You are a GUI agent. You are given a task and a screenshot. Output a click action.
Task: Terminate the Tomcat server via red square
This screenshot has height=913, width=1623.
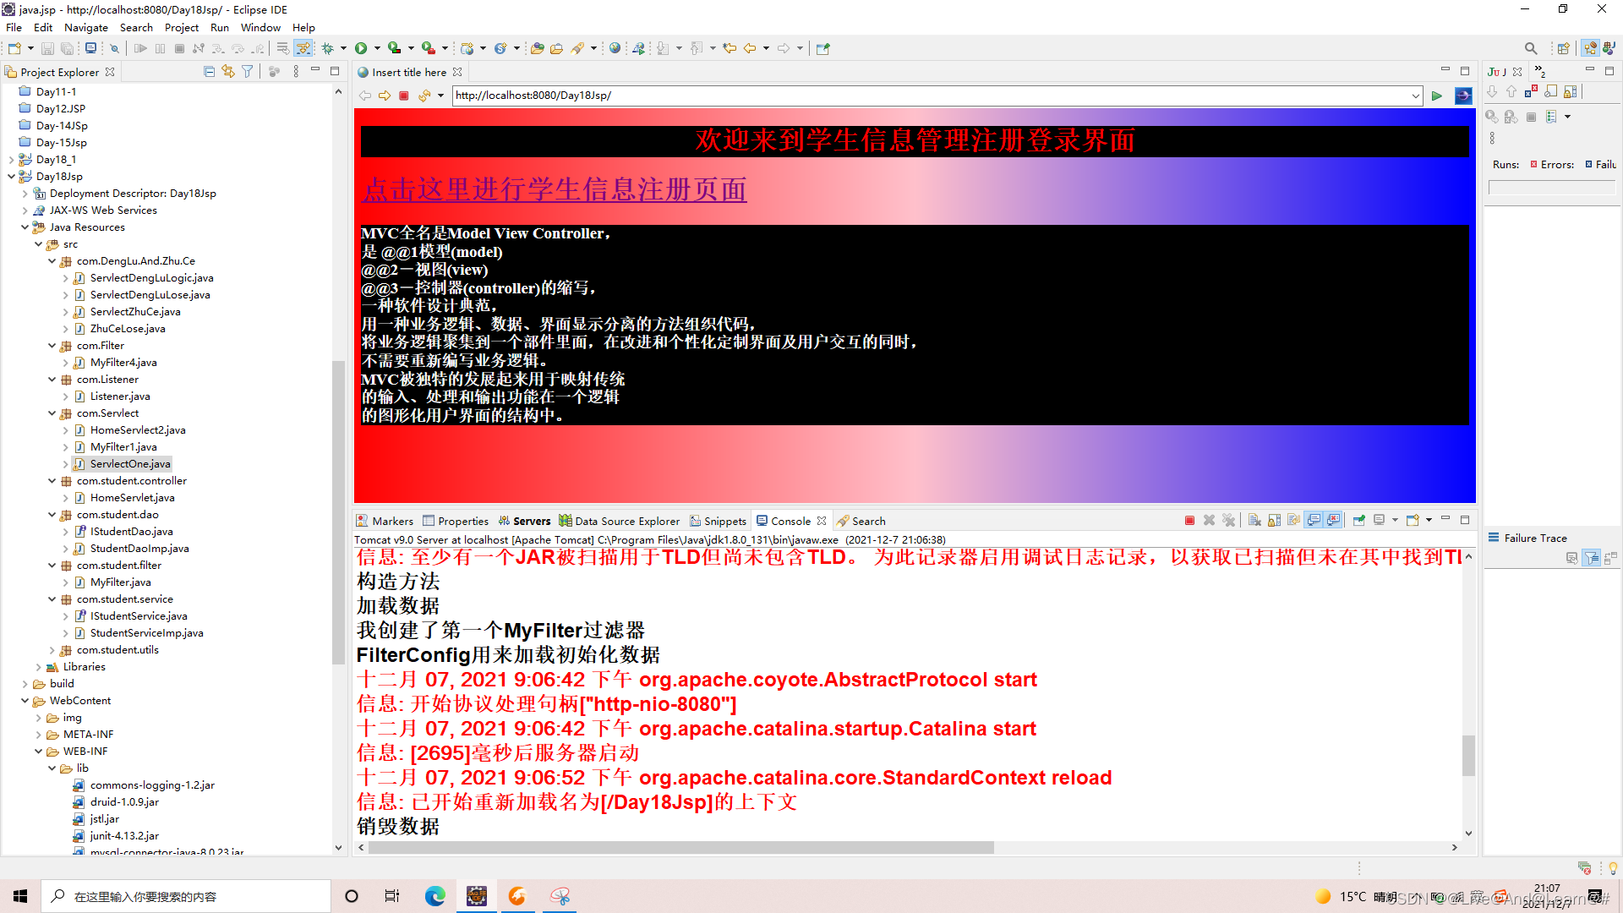[x=1189, y=521]
